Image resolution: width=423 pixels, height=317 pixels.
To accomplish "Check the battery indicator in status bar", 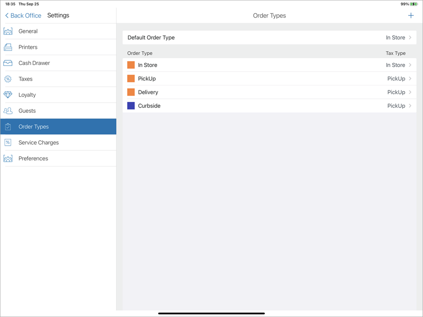I will (x=413, y=4).
